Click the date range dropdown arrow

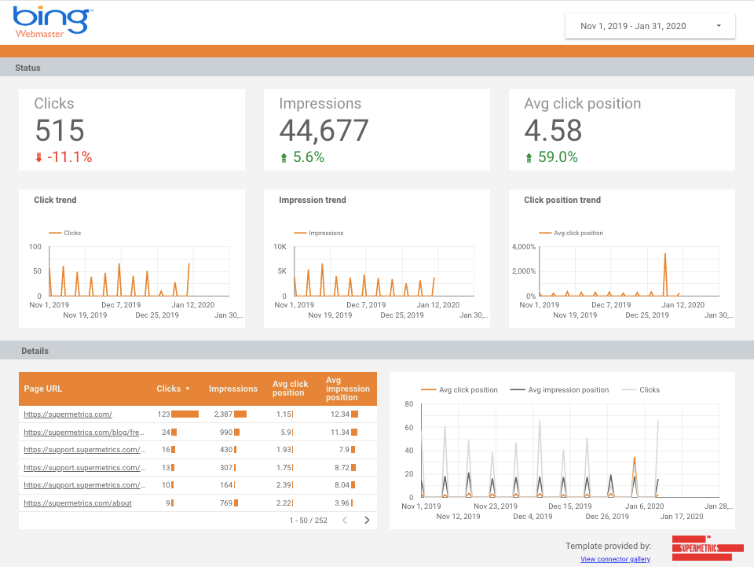pos(719,26)
